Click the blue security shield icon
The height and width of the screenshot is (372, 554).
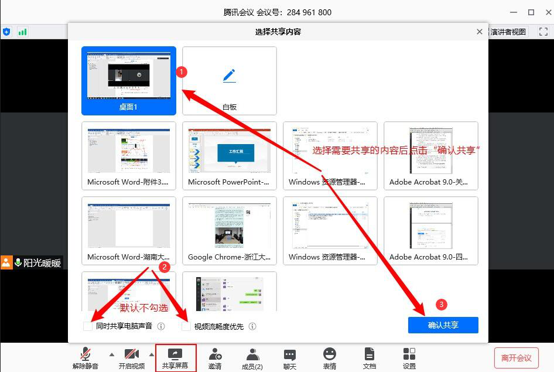[6, 32]
